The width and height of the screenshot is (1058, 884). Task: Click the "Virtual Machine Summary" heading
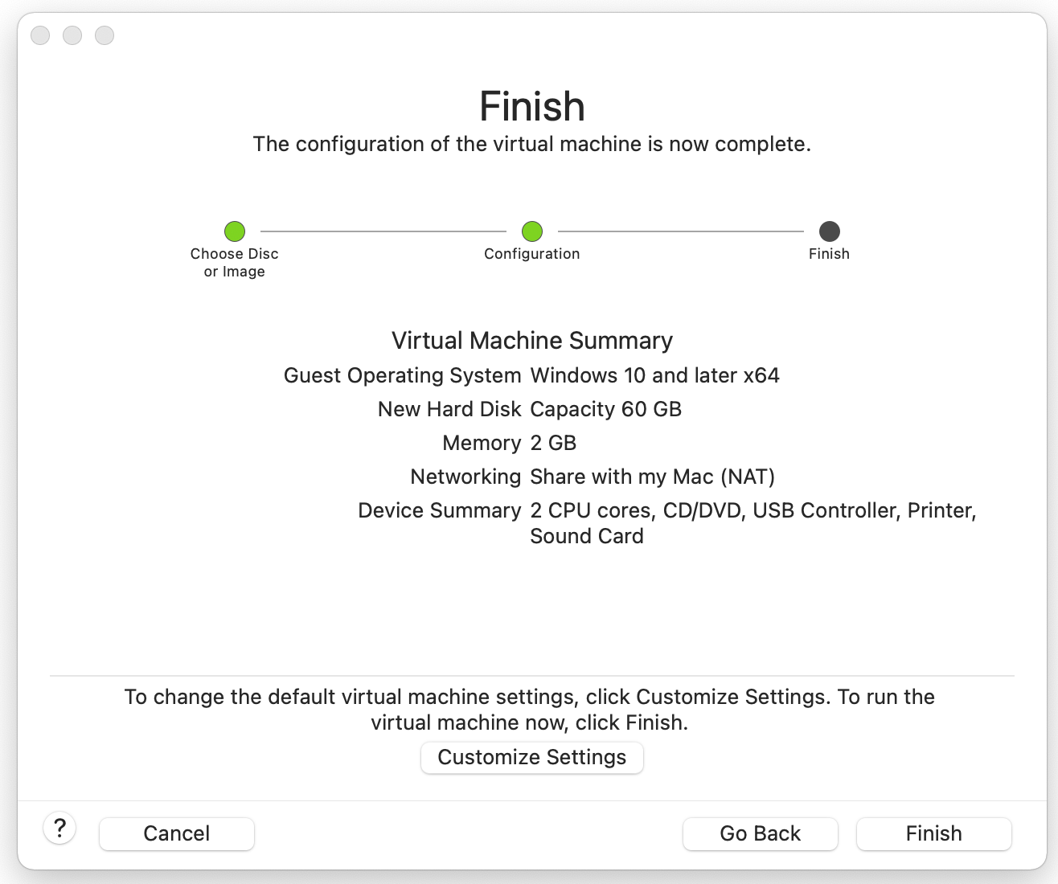point(532,341)
